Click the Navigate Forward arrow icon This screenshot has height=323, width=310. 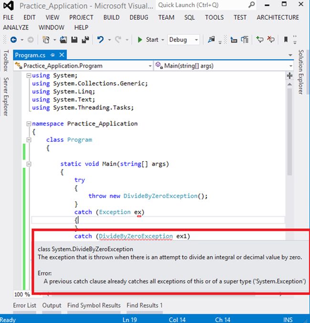click(31, 40)
